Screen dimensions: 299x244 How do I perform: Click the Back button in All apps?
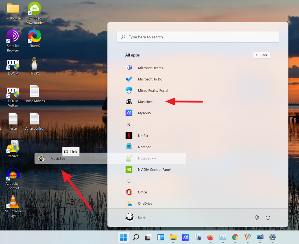pos(261,55)
